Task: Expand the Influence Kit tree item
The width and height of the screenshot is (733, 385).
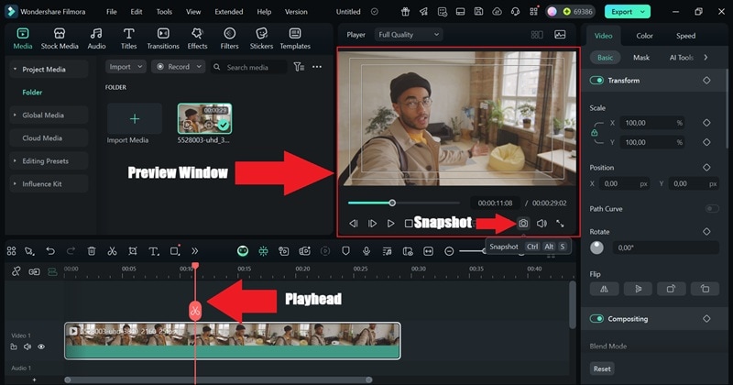Action: tap(15, 184)
